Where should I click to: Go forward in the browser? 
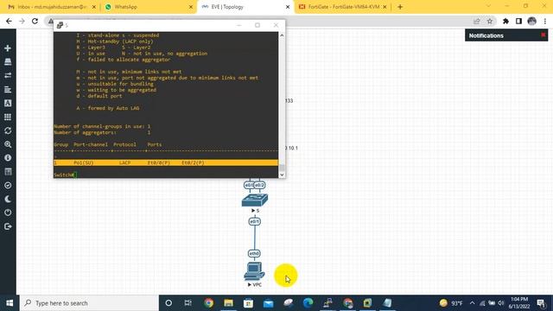[22, 21]
